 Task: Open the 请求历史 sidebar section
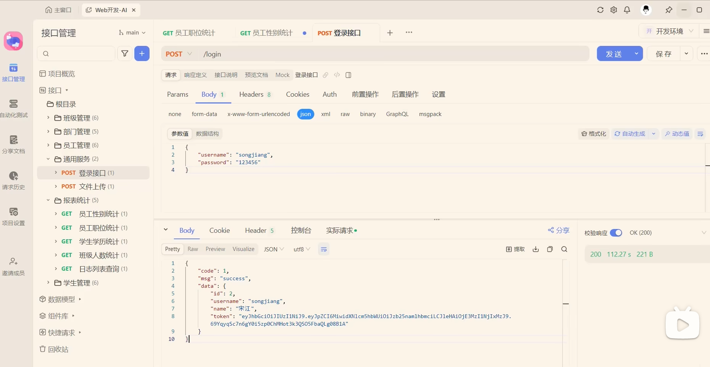(x=14, y=181)
